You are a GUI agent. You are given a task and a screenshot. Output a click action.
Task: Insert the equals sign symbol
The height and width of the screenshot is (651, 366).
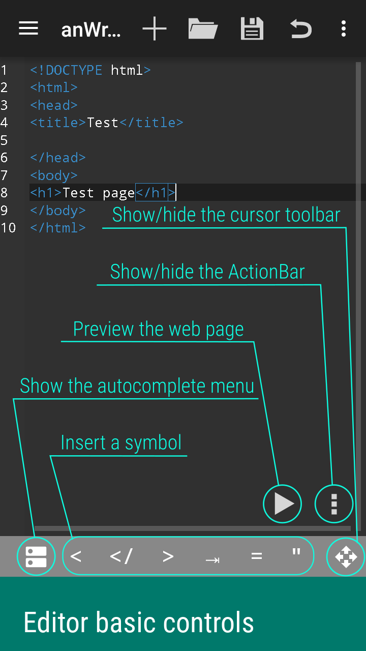coord(257,556)
